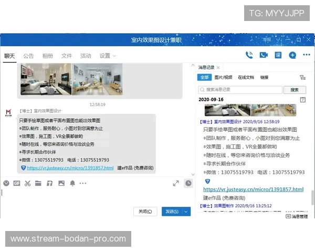Select the screenshot scissors tool
315x252 pixels.
pos(27,183)
